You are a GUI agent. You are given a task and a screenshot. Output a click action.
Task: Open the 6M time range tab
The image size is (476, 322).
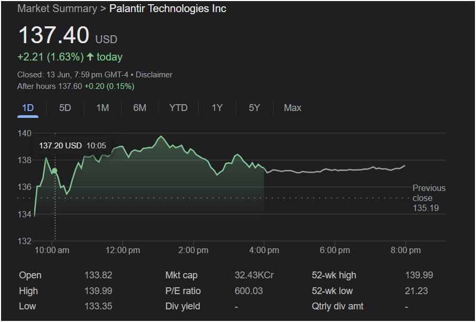point(139,108)
